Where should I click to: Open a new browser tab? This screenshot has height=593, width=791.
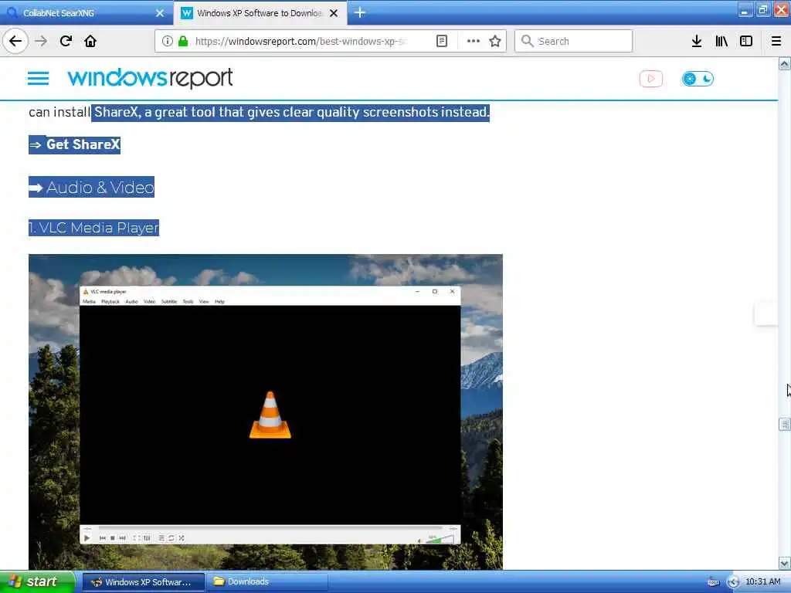360,12
